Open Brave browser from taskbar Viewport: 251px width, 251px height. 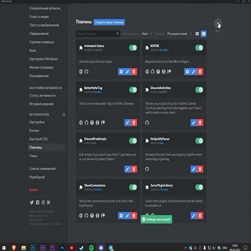[x=14, y=248]
